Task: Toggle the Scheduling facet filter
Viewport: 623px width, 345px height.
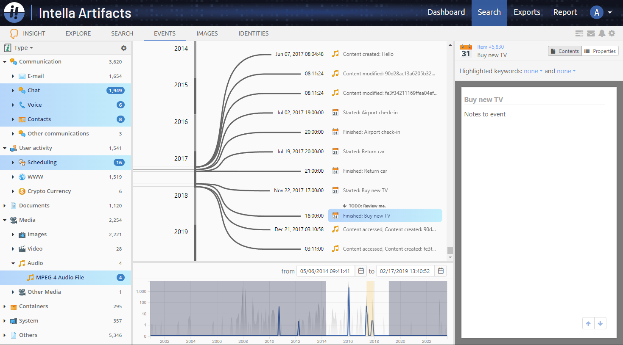Action: point(42,163)
